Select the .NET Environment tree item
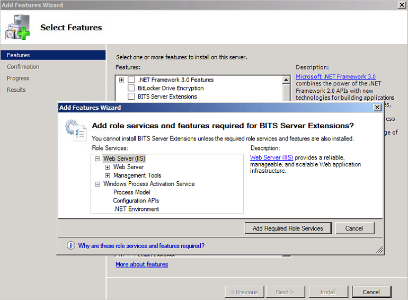Screen dimensions: 408x300 (x=136, y=209)
